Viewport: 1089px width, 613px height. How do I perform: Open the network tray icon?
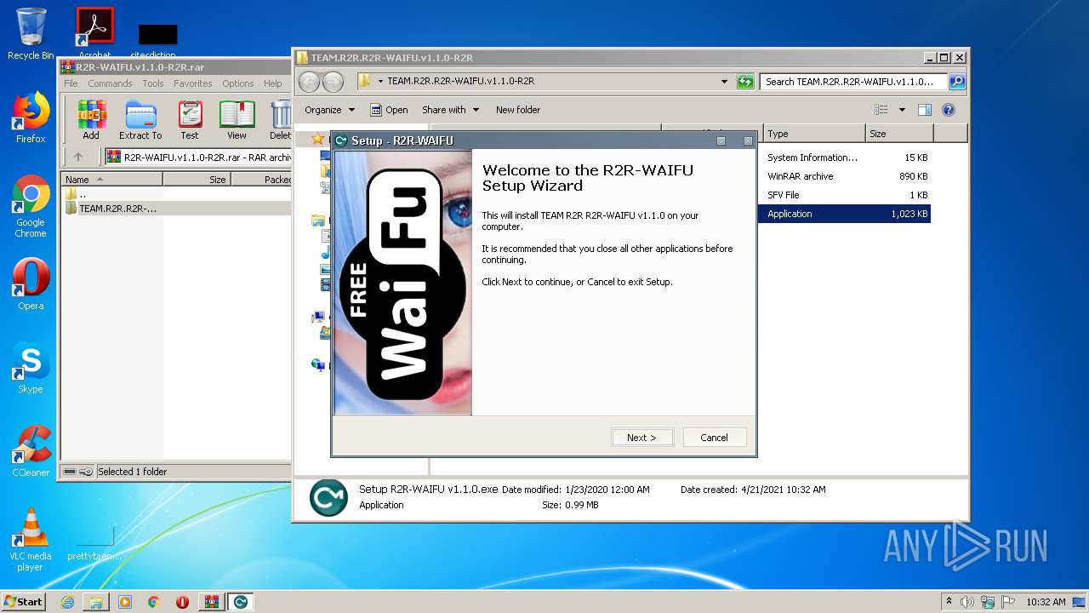(x=988, y=602)
